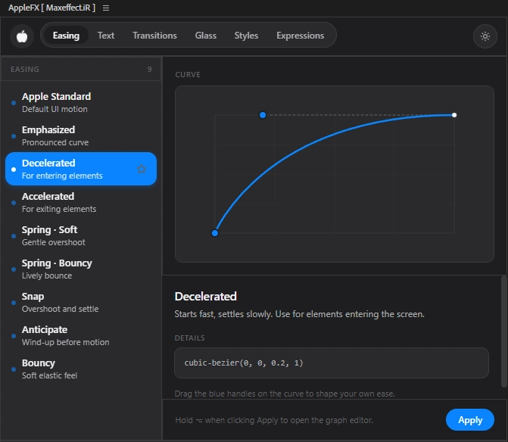
Task: Apply the selected easing with Apply button
Action: pos(470,419)
